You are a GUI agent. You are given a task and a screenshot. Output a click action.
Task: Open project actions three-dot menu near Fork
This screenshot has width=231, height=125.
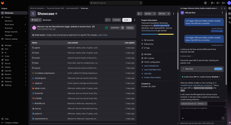pyautogui.click(x=174, y=14)
